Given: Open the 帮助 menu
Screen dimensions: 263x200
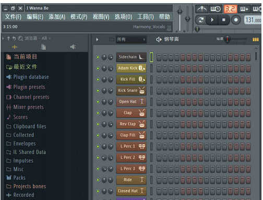Looking at the screenshot, I should click(x=164, y=17).
